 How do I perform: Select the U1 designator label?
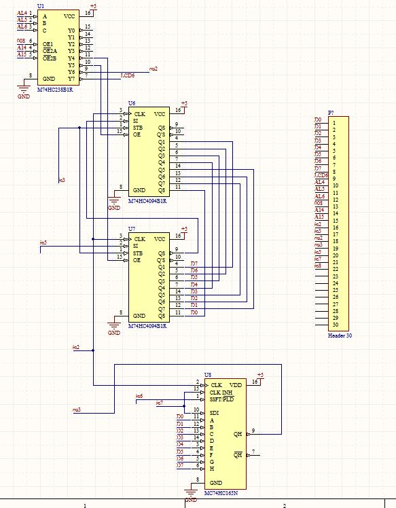click(x=41, y=6)
